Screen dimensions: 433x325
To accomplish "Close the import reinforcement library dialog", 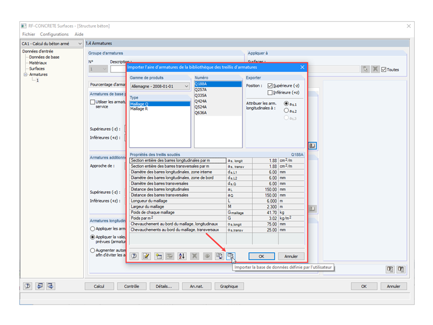I will pyautogui.click(x=303, y=67).
